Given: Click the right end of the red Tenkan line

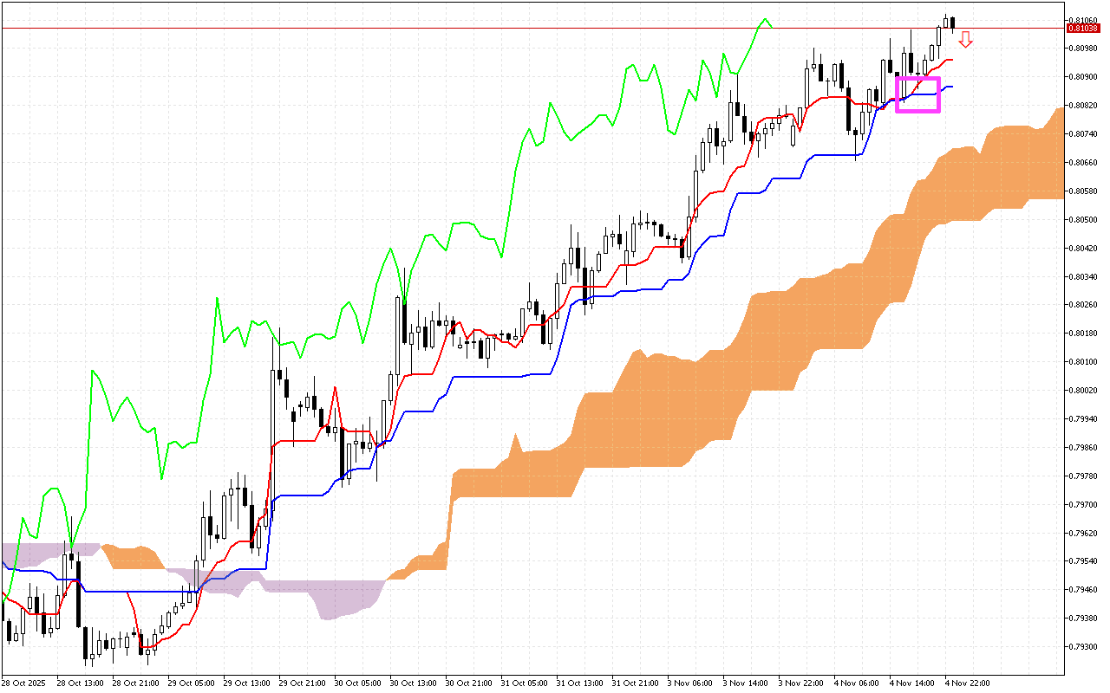Looking at the screenshot, I should (951, 60).
